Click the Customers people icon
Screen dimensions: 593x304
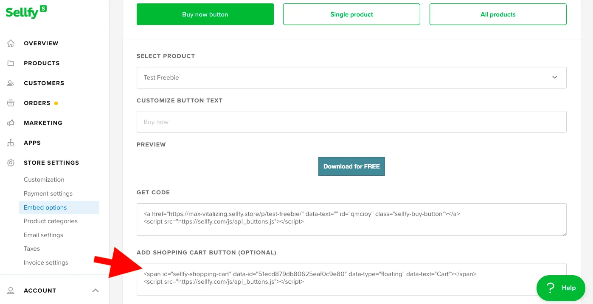[x=11, y=83]
